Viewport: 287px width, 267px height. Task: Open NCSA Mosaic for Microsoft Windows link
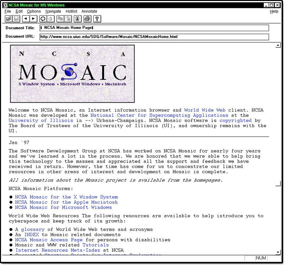click(x=63, y=208)
